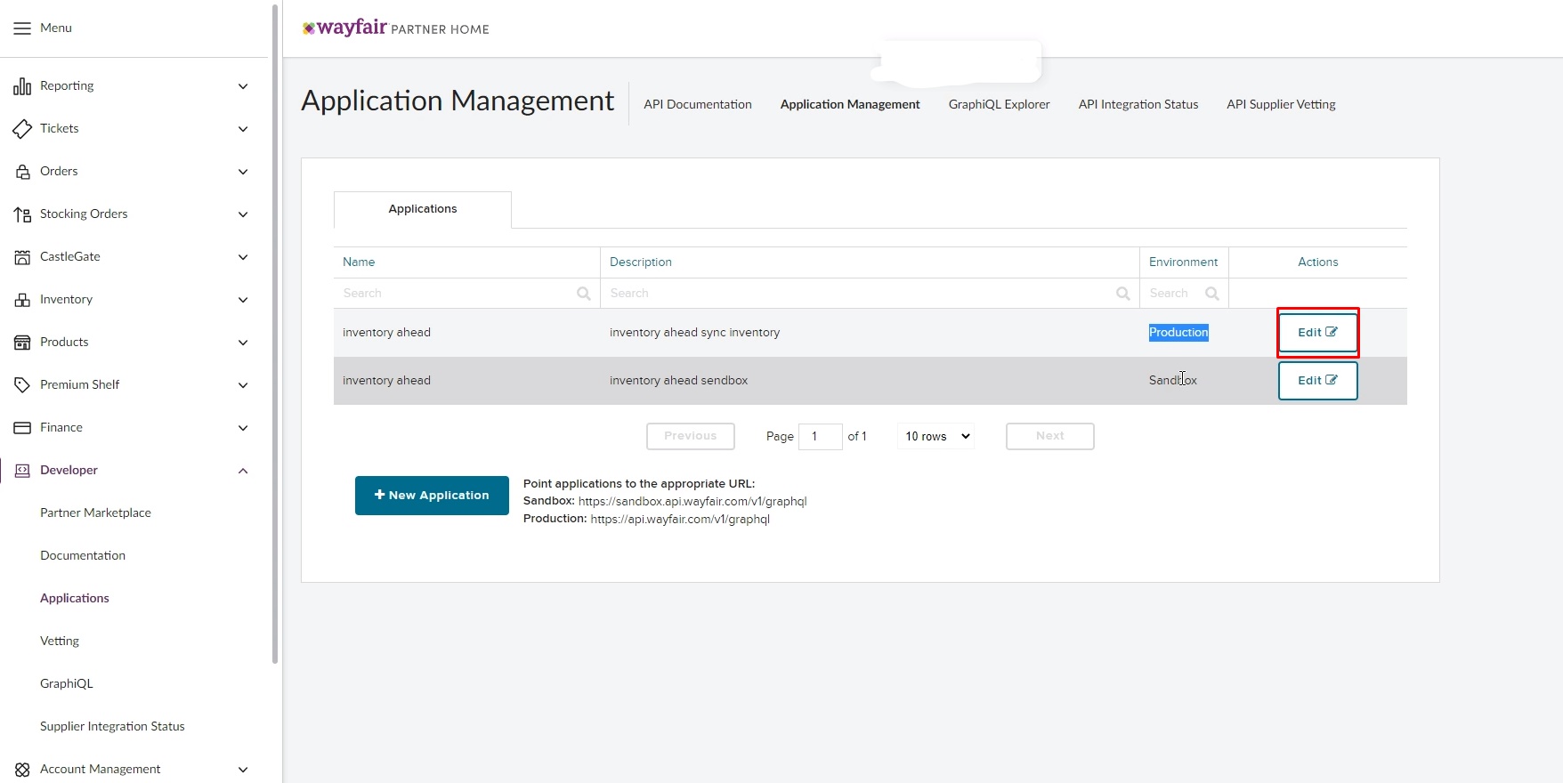This screenshot has width=1563, height=783.
Task: Expand the Products menu chevron
Action: point(243,343)
